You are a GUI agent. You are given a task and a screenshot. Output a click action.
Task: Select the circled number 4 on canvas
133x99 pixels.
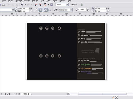coord(59,28)
